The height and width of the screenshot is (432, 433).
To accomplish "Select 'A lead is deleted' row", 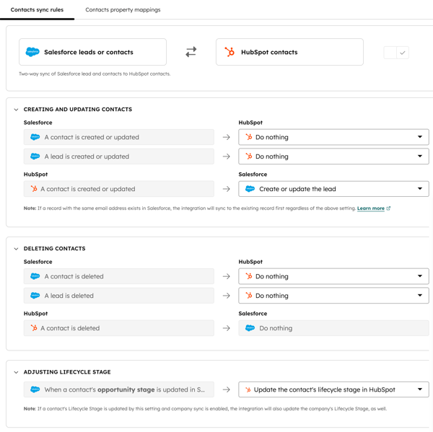I will [x=119, y=296].
